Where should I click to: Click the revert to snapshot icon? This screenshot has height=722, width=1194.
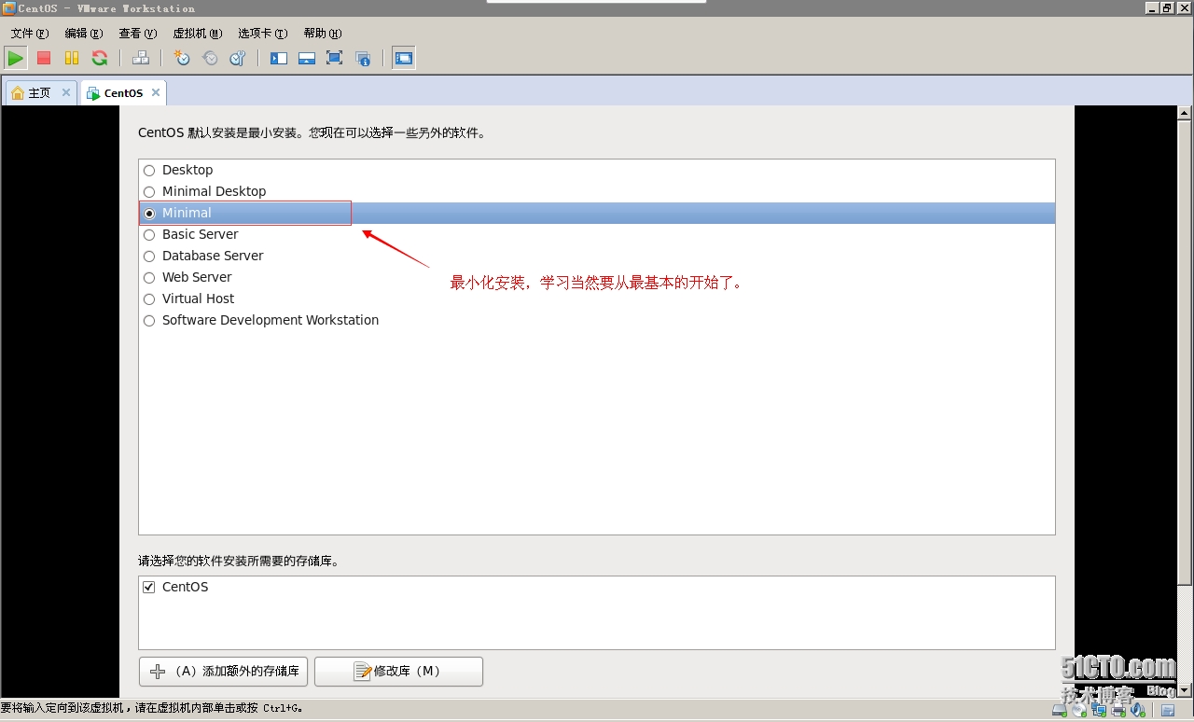(x=210, y=58)
